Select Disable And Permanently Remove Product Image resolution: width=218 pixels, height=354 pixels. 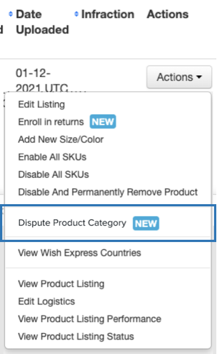(108, 192)
